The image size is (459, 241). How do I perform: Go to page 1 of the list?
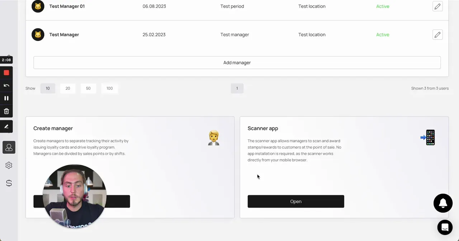pyautogui.click(x=237, y=88)
